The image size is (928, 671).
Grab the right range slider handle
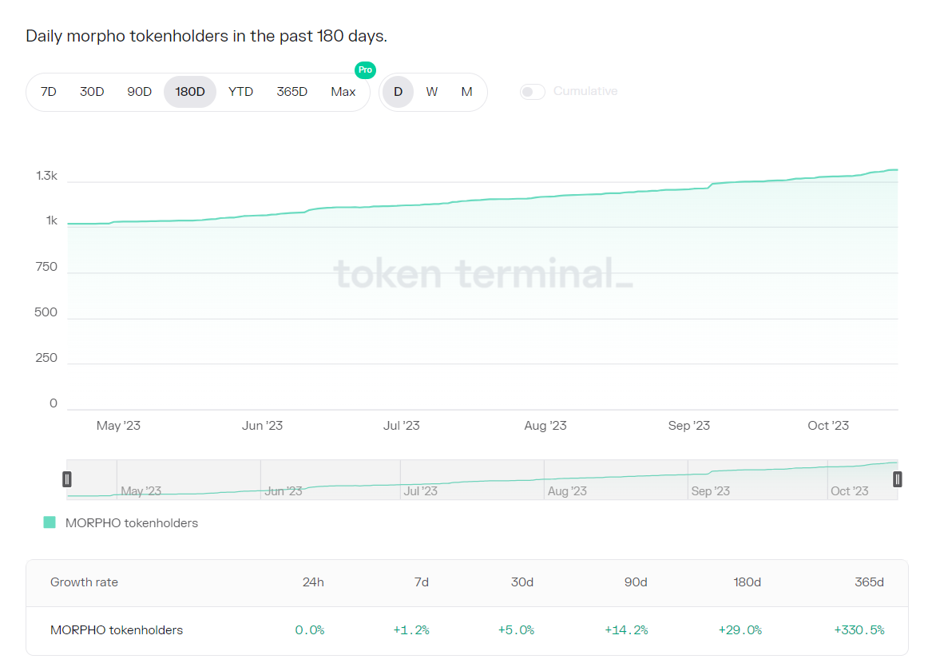click(897, 479)
